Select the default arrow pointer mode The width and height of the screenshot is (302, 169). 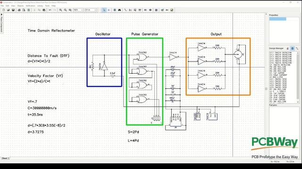click(x=104, y=10)
